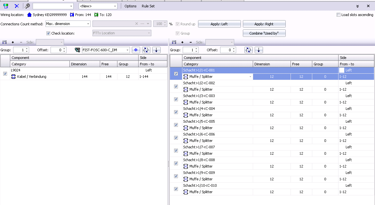The image size is (375, 205).
Task: Click the left table Dimension column header
Action: [x=85, y=64]
